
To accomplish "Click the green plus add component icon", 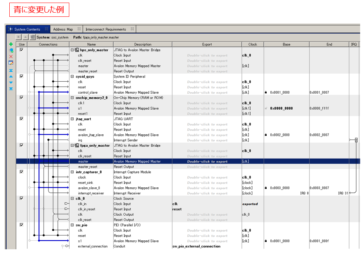I will (11, 44).
